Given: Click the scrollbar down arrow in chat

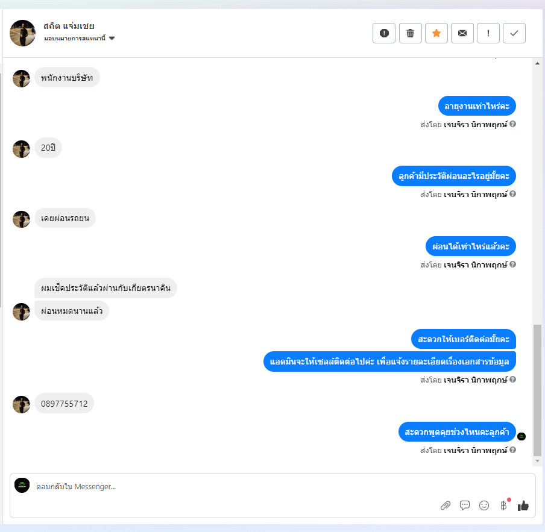Looking at the screenshot, I should pyautogui.click(x=537, y=461).
